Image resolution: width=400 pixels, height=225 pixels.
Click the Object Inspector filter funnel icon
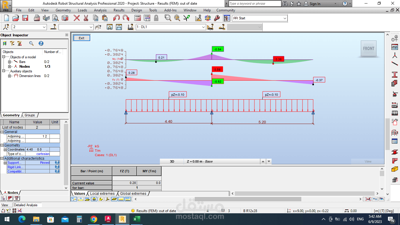pyautogui.click(x=12, y=43)
